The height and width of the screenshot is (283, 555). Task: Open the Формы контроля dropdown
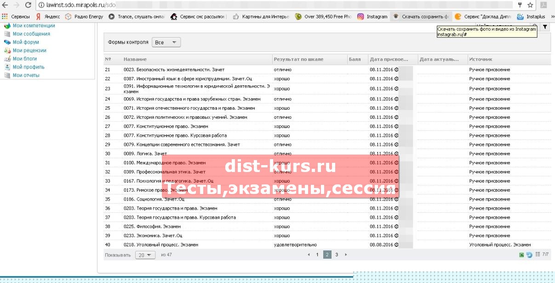click(166, 42)
